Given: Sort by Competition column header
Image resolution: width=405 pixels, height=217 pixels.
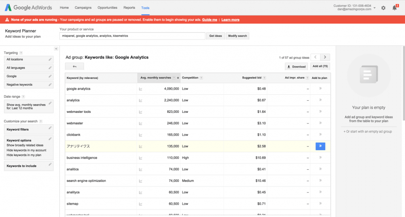Looking at the screenshot, I should 190,78.
